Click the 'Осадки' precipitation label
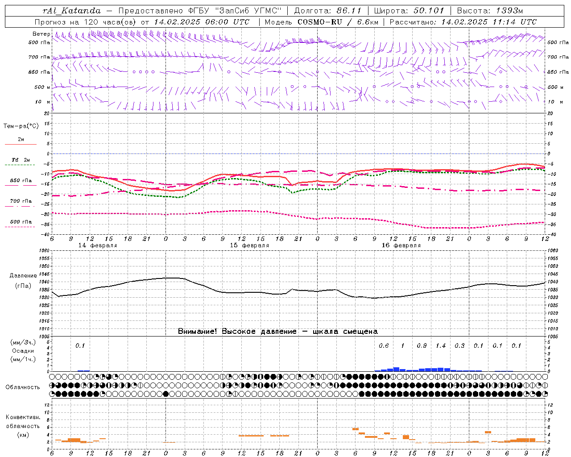Viewport: 571px width, 457px height. click(x=23, y=351)
